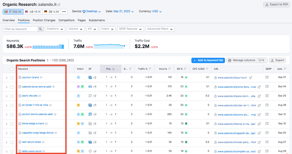Open external link icon for your-turn URL

[x=250, y=78]
